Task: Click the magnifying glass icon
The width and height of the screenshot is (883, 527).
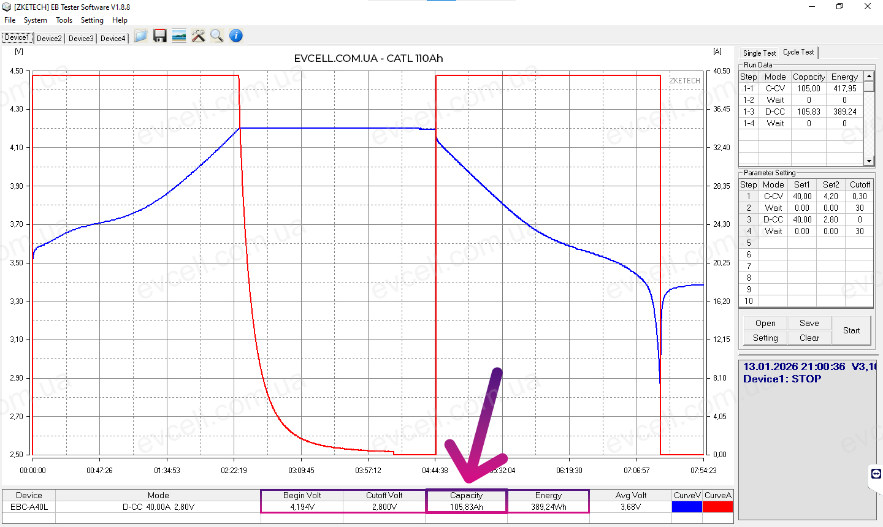Action: coord(216,36)
